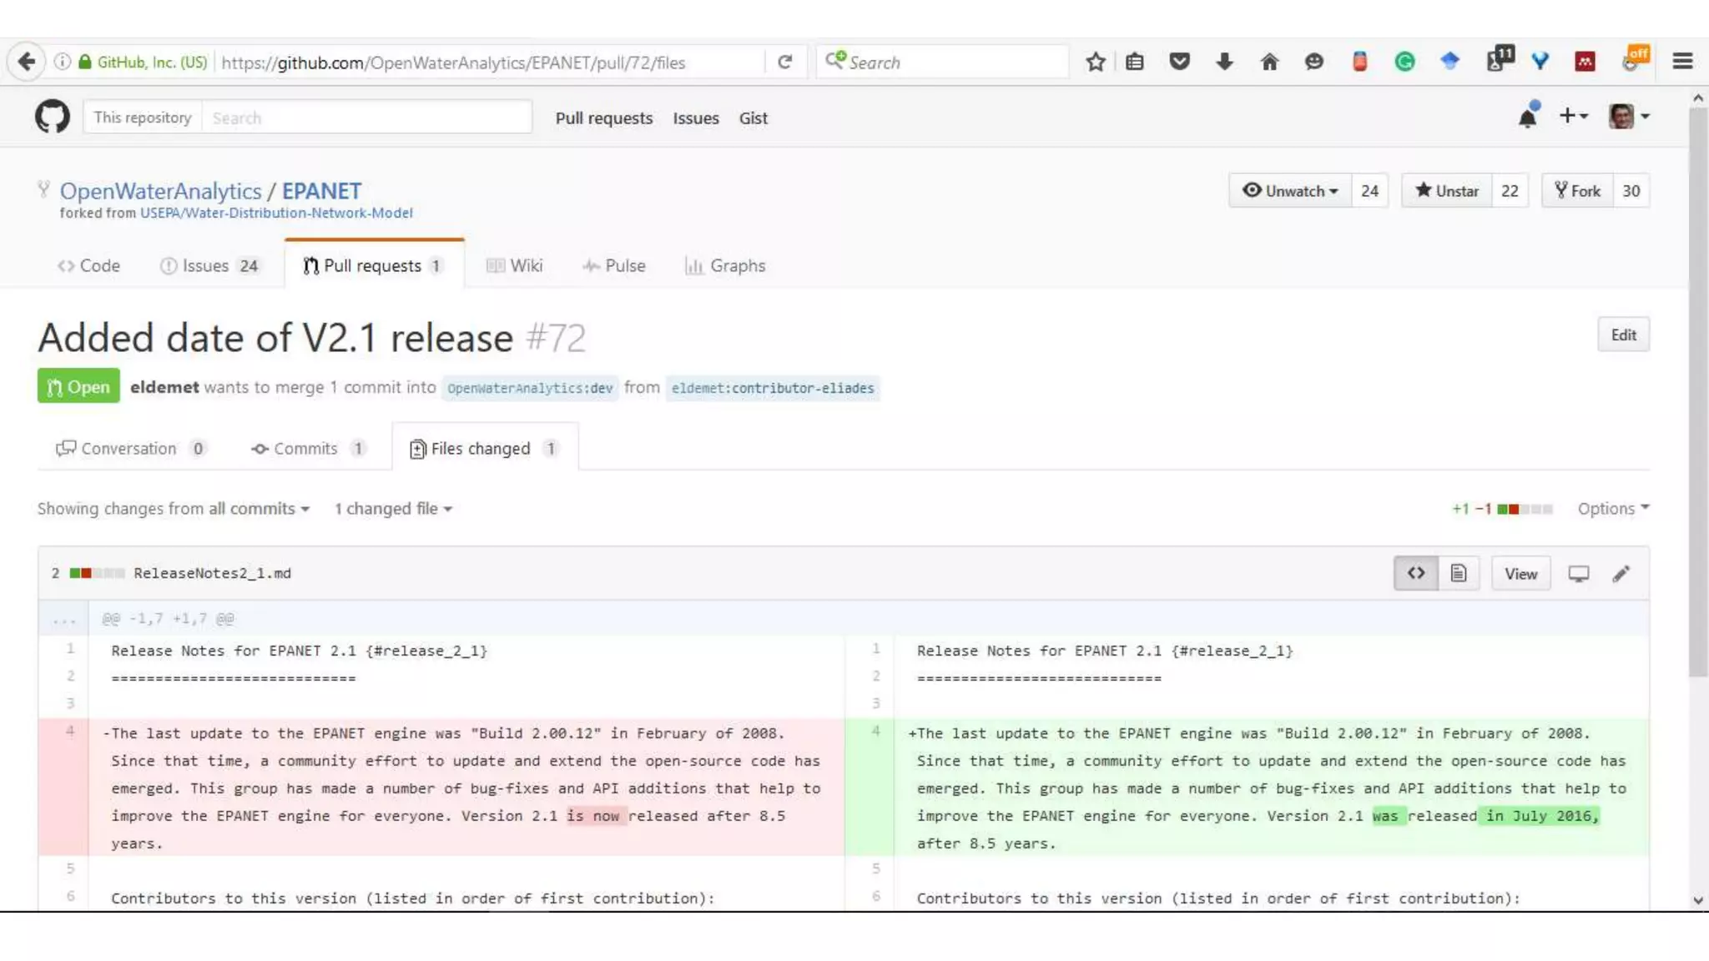This screenshot has width=1709, height=961.
Task: Expand hidden lines above the diff hunk
Action: coord(64,619)
